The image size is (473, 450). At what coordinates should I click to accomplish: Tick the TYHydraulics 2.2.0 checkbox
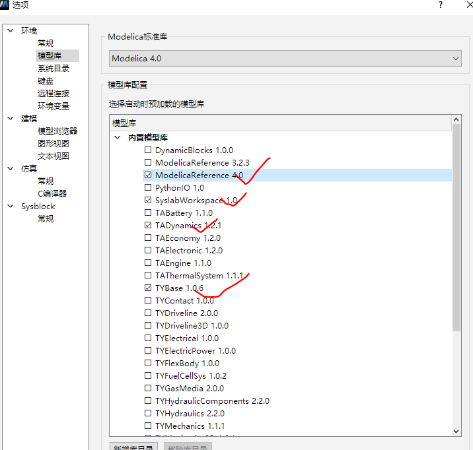(x=148, y=413)
